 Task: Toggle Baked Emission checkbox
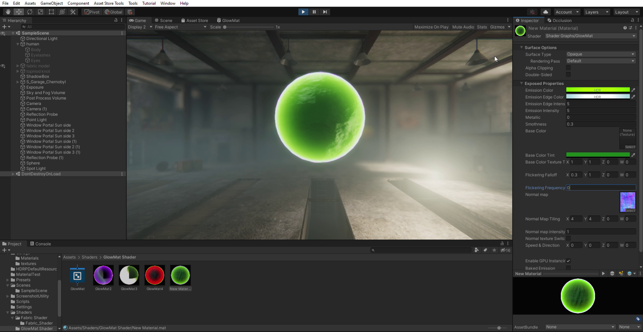568,268
